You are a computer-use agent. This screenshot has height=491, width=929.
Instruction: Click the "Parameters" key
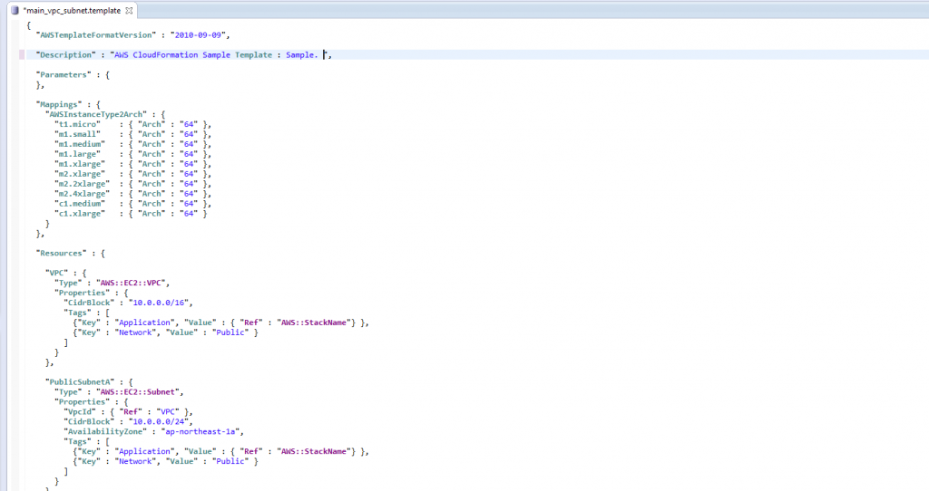(x=63, y=75)
